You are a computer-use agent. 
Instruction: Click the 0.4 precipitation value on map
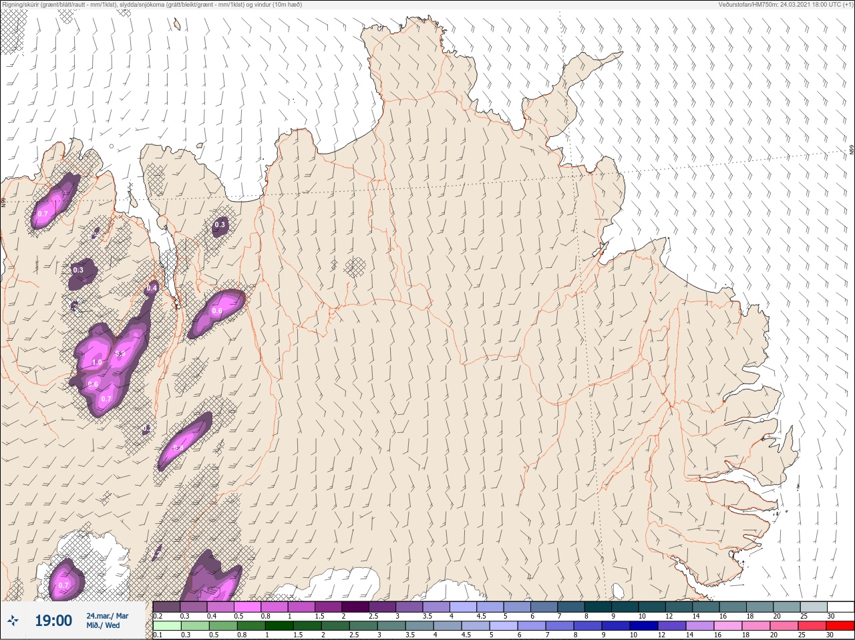click(152, 288)
